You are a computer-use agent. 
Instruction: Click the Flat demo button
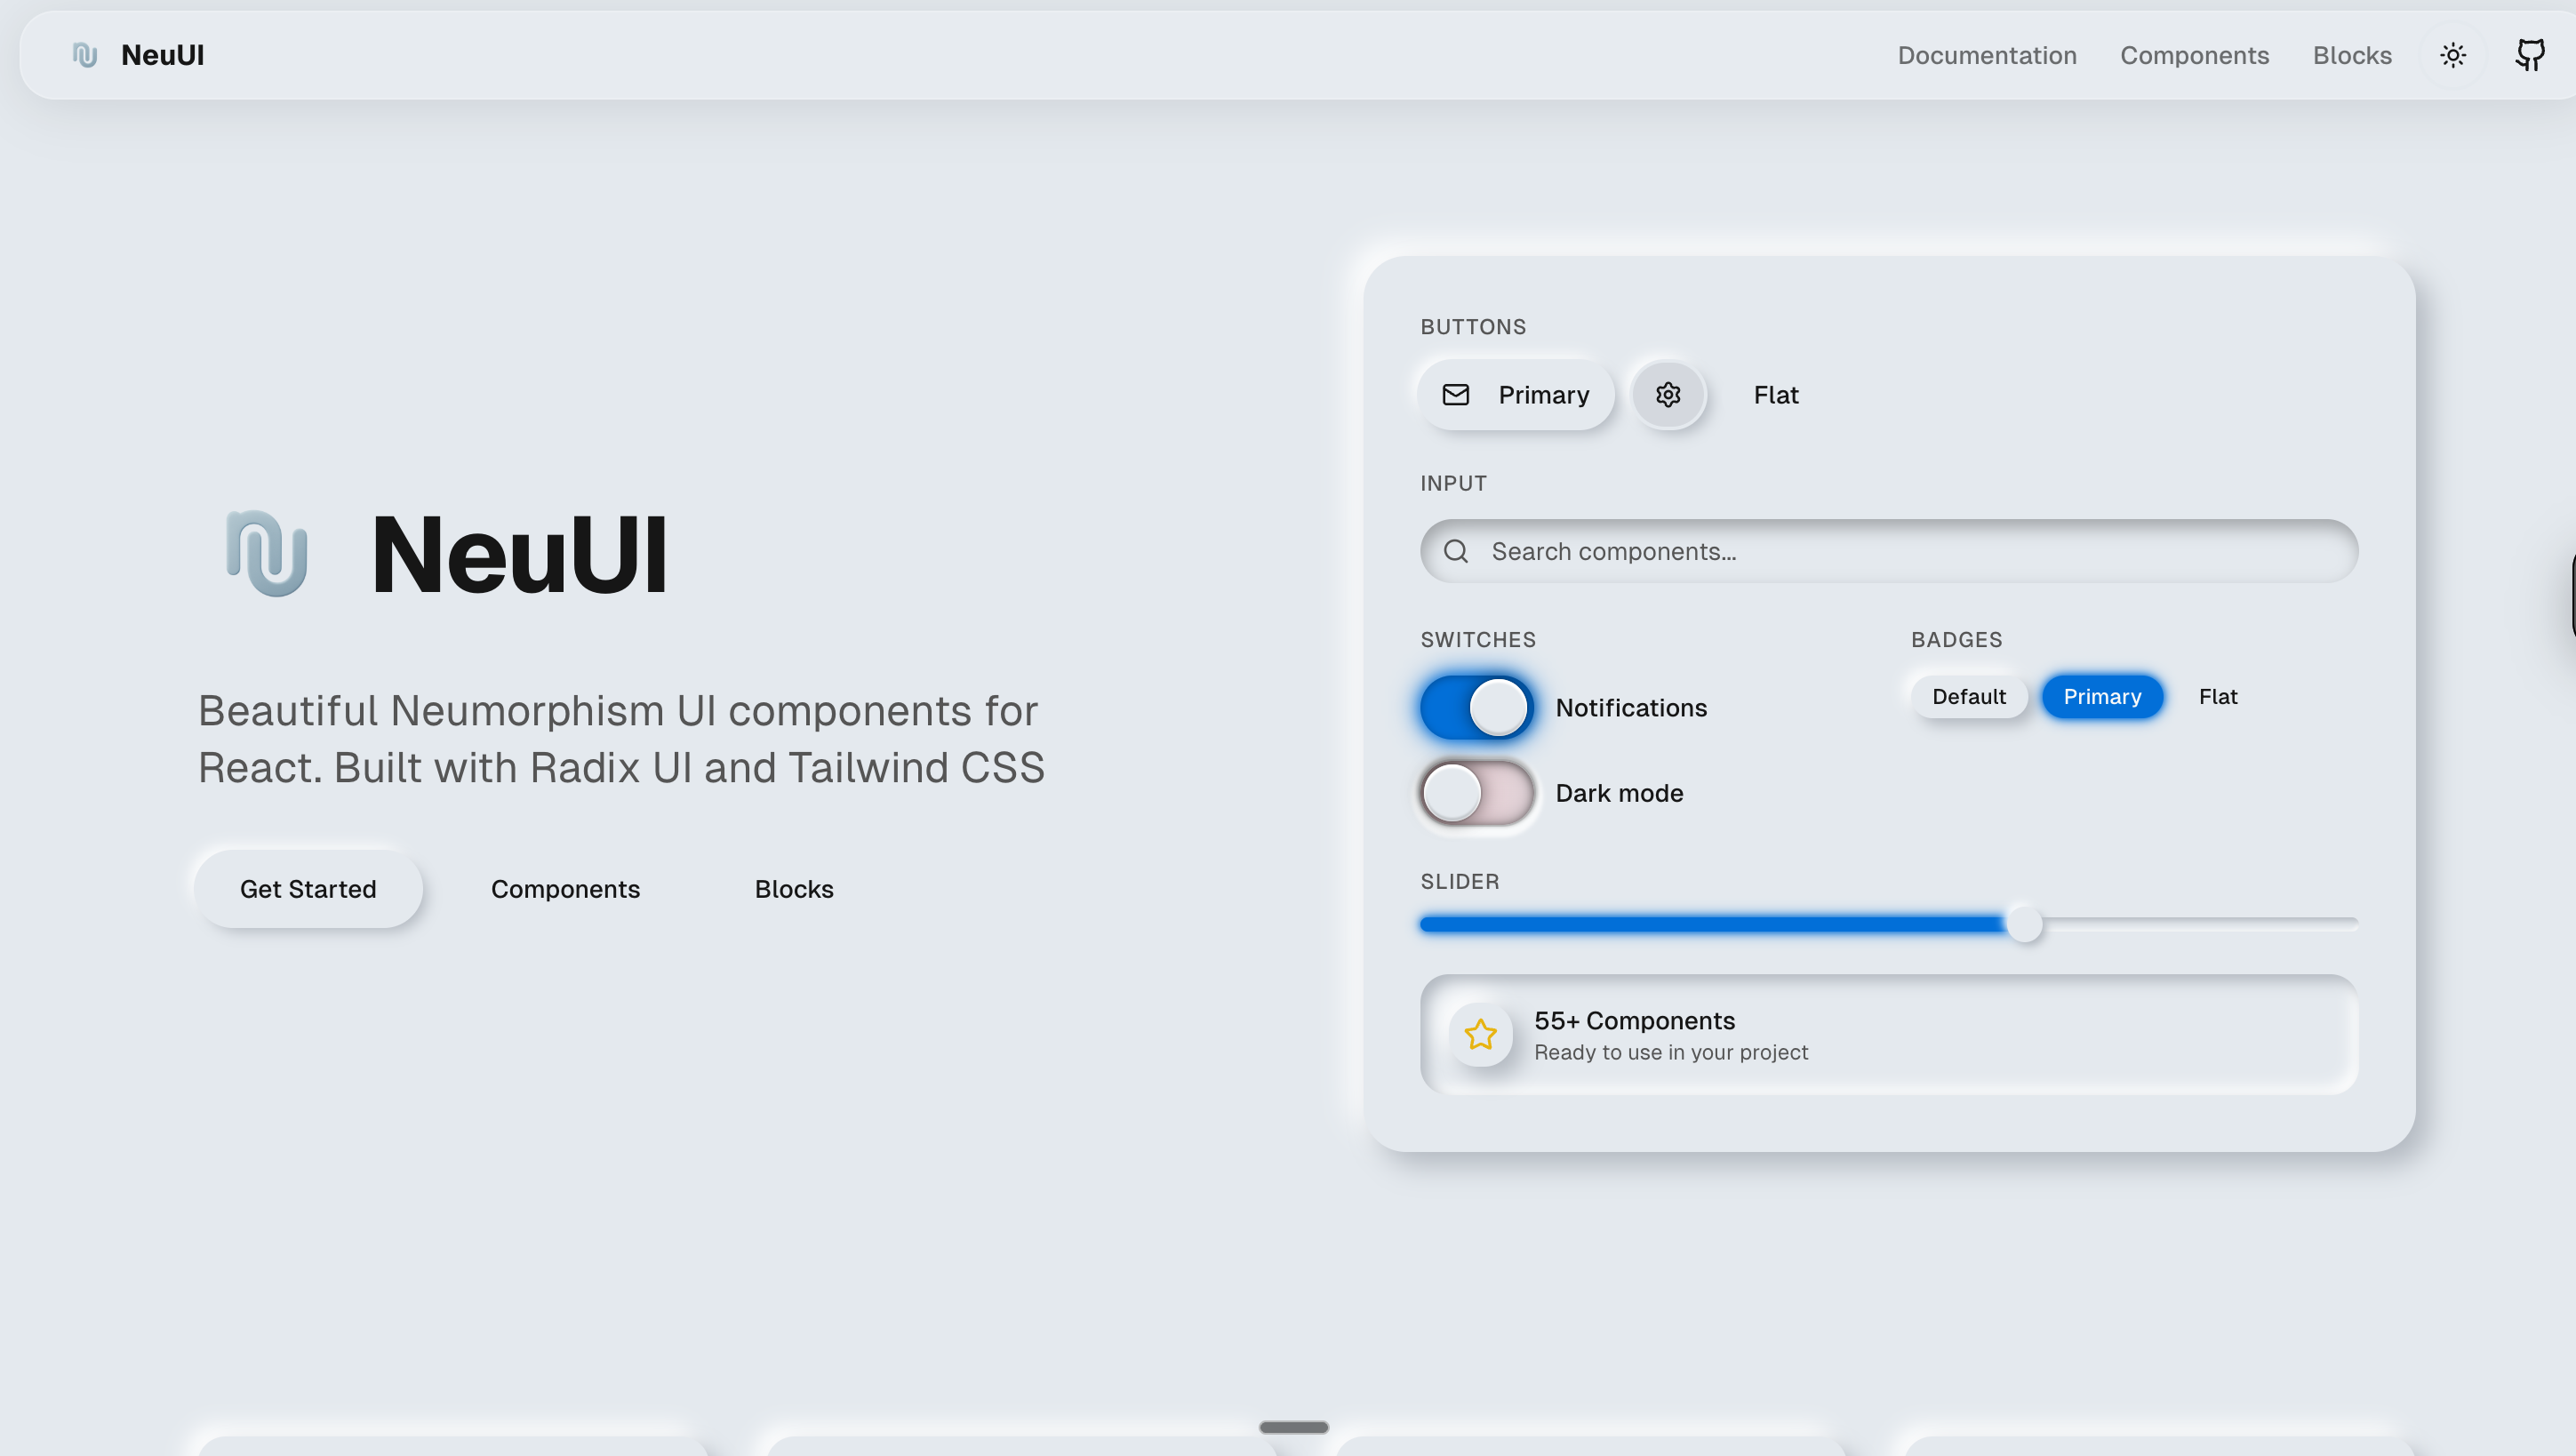pyautogui.click(x=1776, y=395)
